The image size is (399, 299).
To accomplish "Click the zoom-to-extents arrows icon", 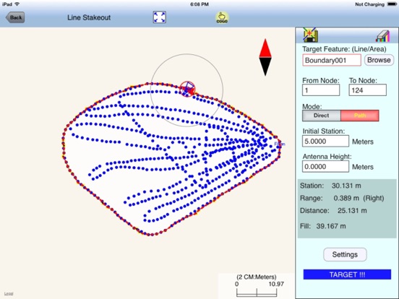I will click(160, 17).
